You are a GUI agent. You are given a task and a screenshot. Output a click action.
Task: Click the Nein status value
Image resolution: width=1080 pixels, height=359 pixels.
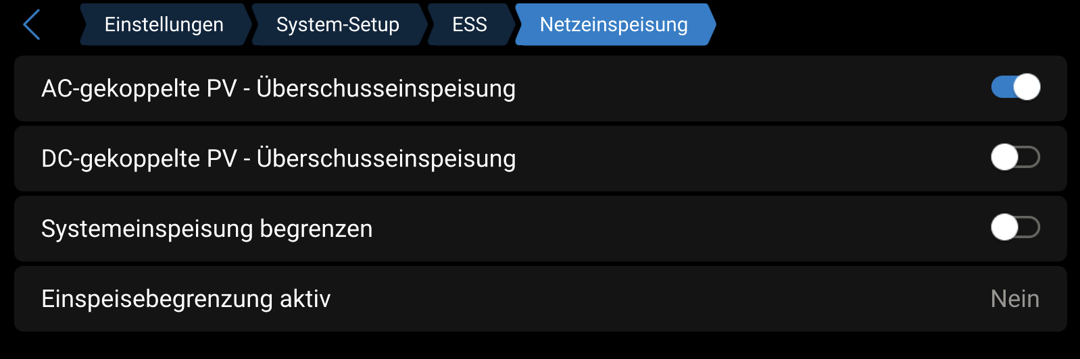(x=1014, y=299)
